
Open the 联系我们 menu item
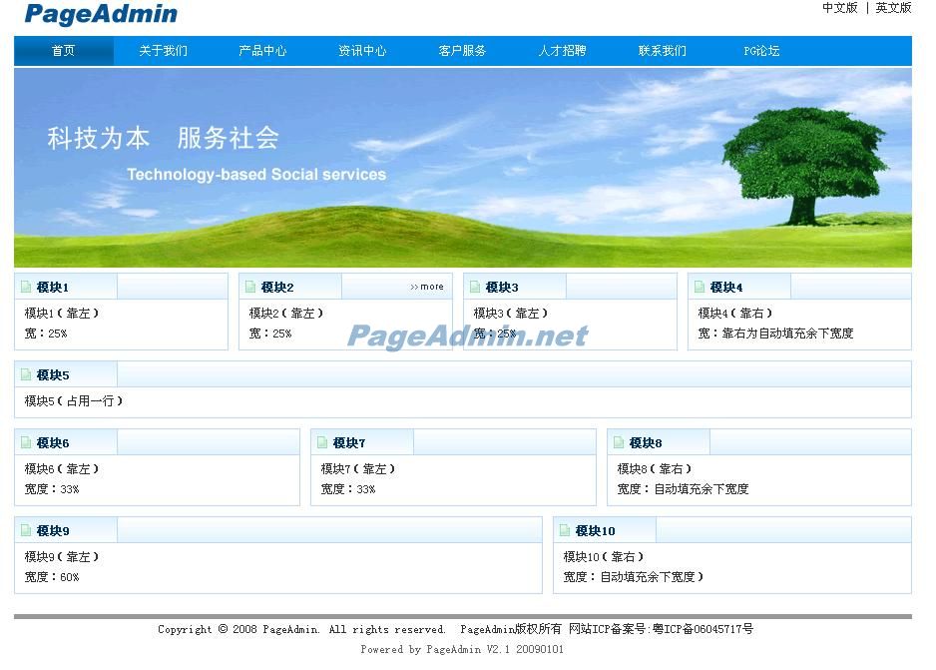point(662,51)
